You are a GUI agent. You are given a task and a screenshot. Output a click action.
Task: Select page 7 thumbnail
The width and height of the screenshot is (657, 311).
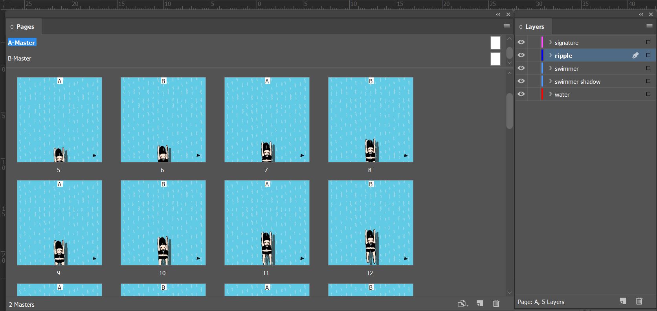267,120
